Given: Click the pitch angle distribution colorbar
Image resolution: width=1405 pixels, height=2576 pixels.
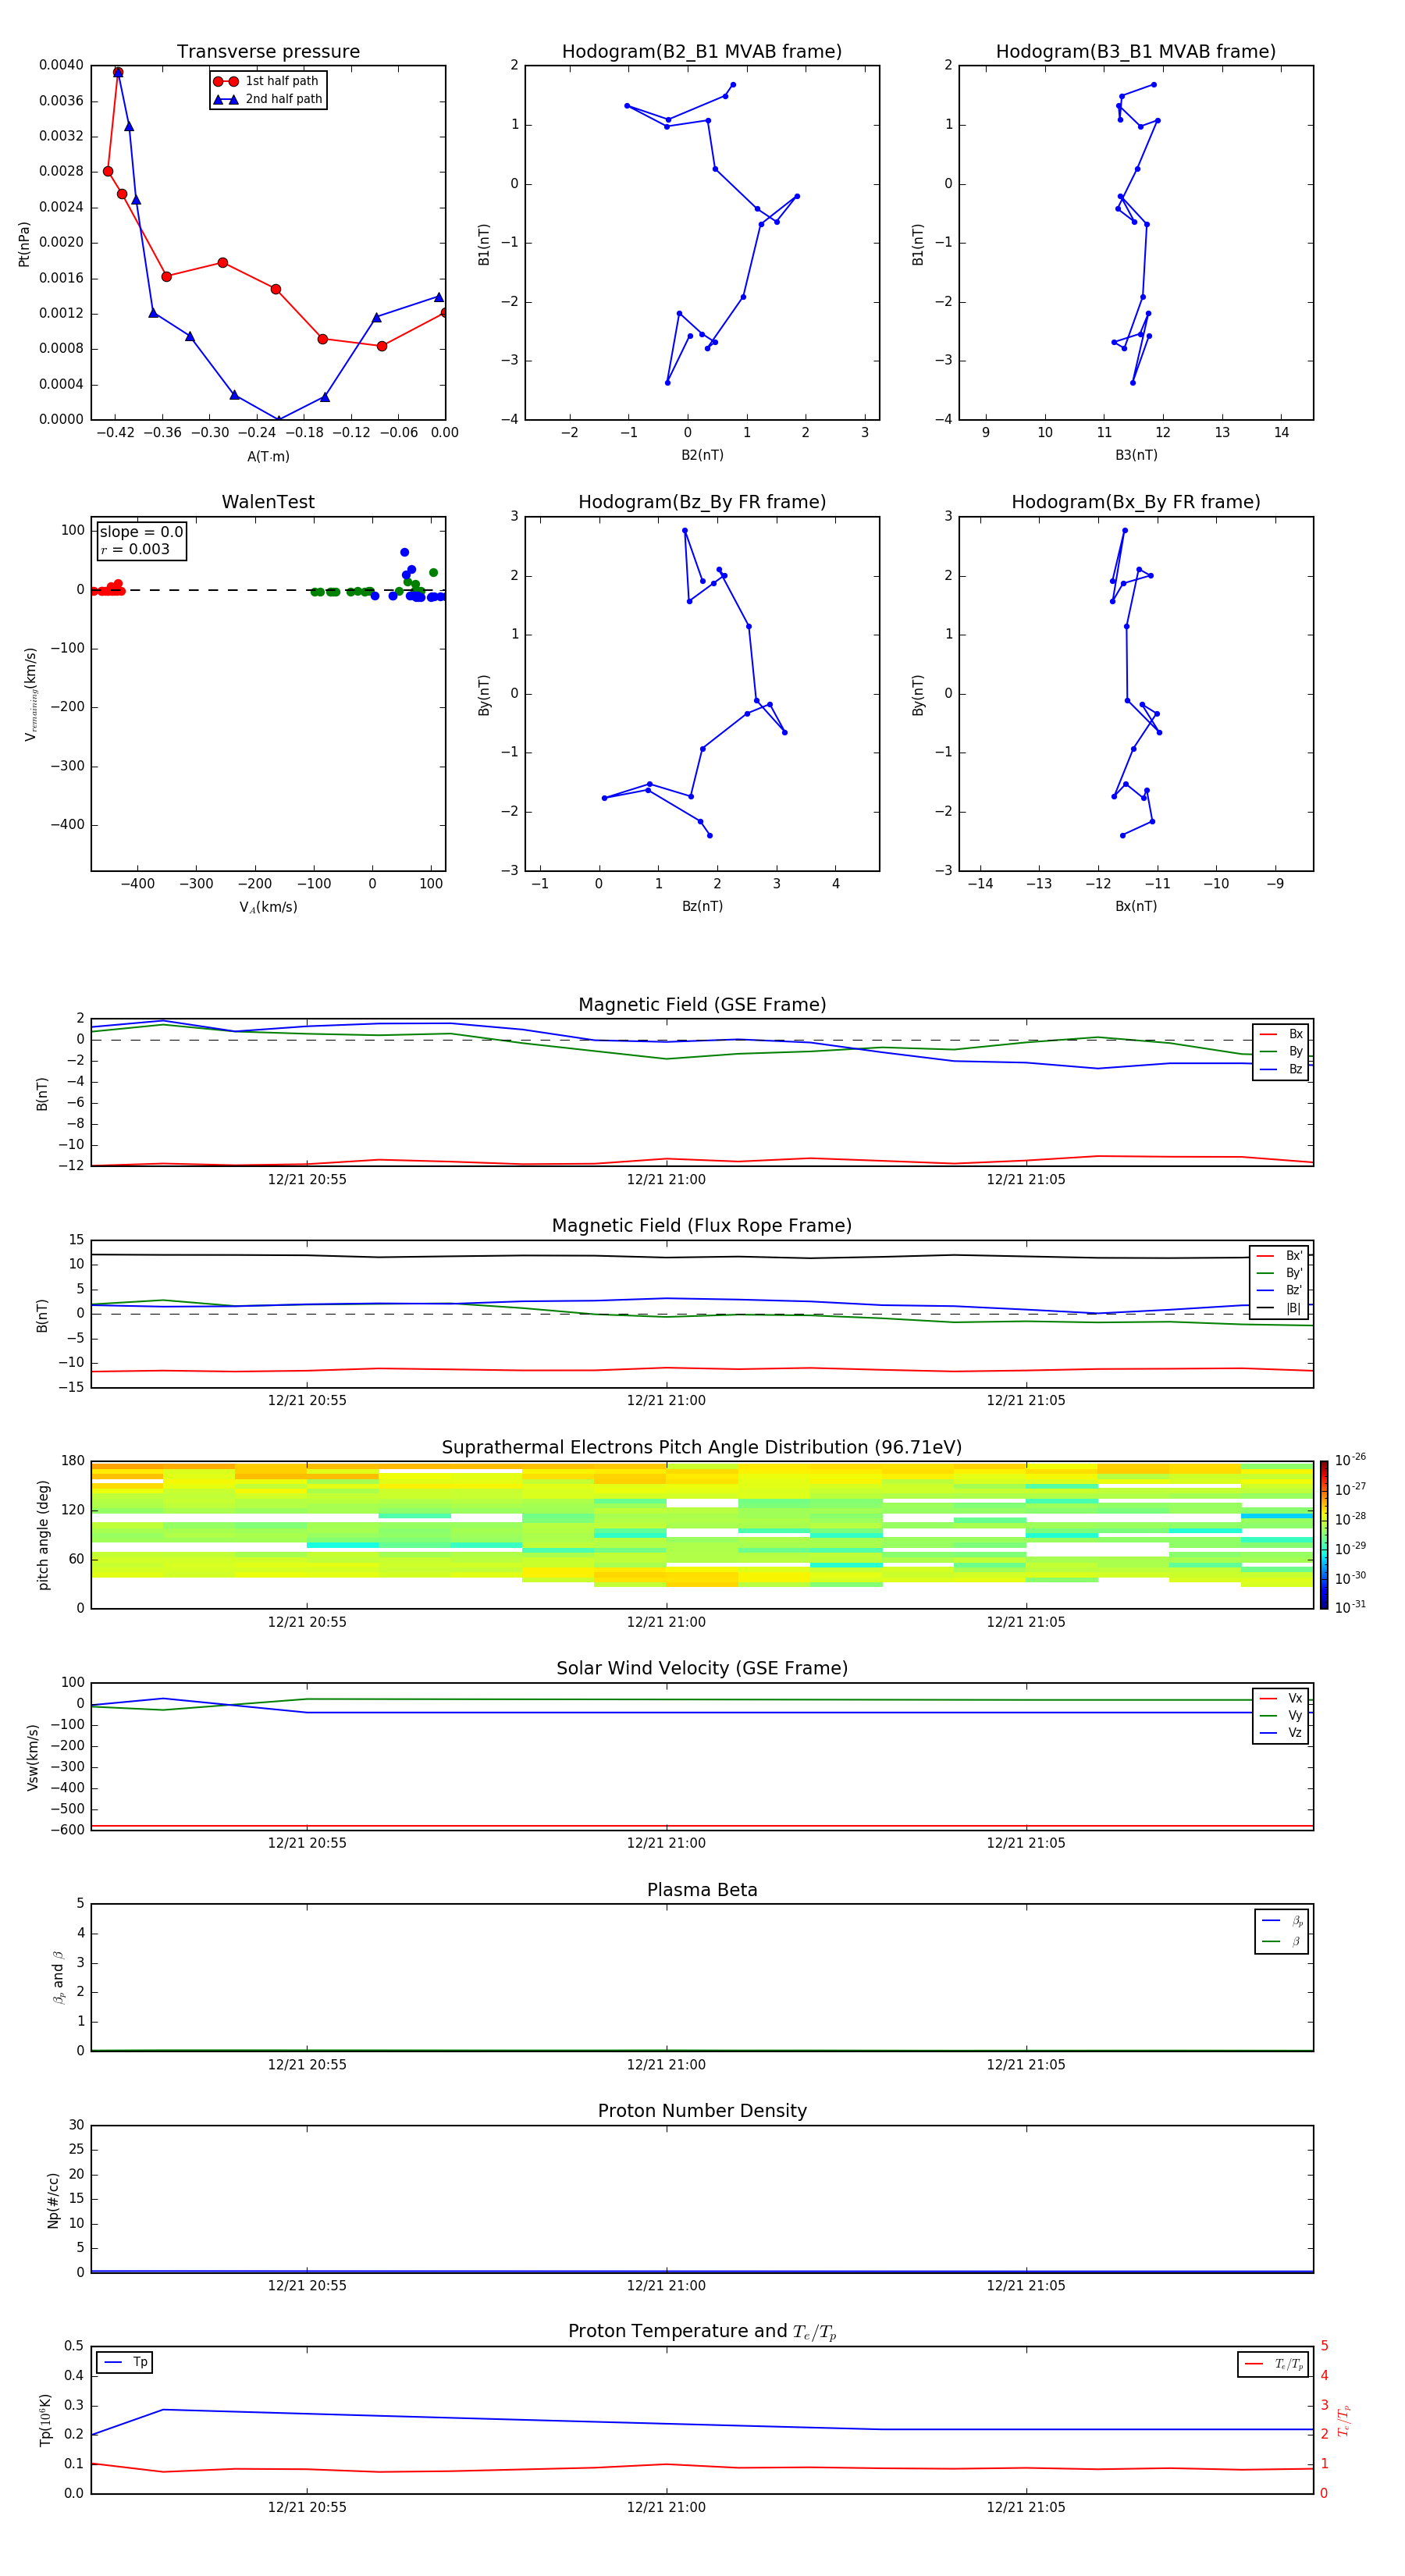Looking at the screenshot, I should pos(1323,1535).
